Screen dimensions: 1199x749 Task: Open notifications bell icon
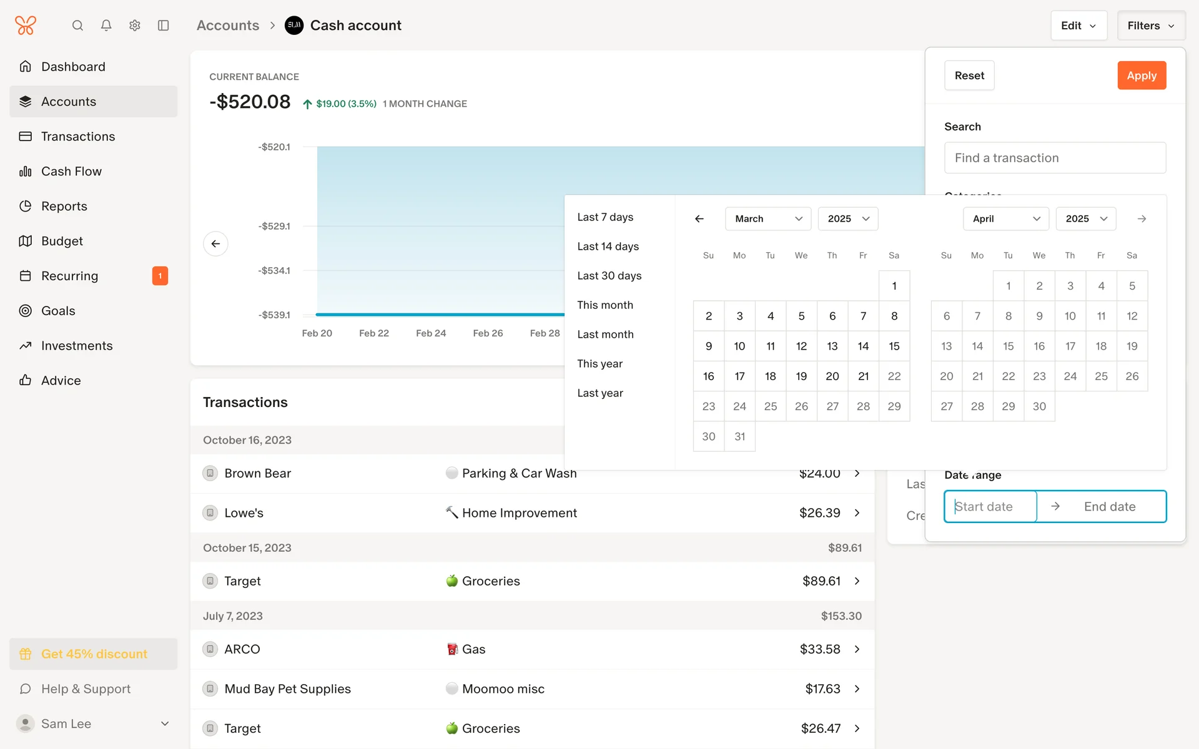(x=106, y=26)
